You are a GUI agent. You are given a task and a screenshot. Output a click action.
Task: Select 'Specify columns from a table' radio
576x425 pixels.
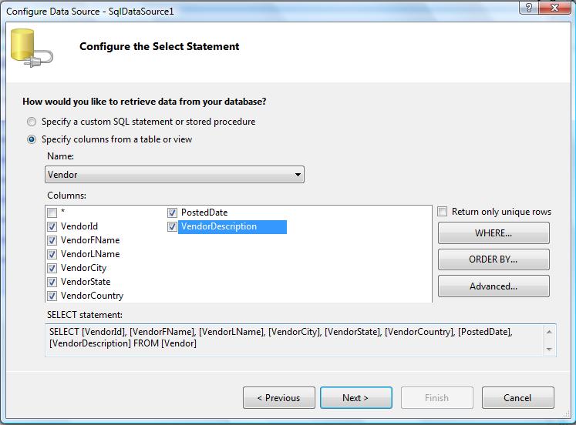click(x=32, y=139)
